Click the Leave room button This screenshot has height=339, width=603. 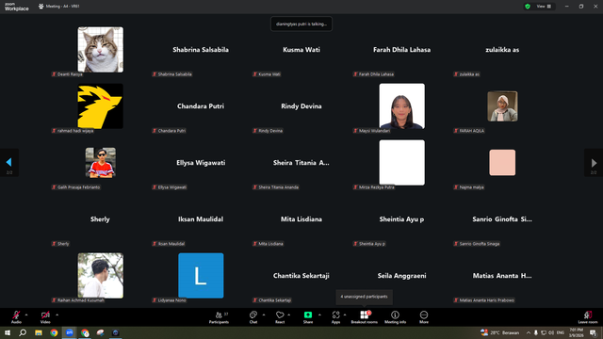[588, 317]
